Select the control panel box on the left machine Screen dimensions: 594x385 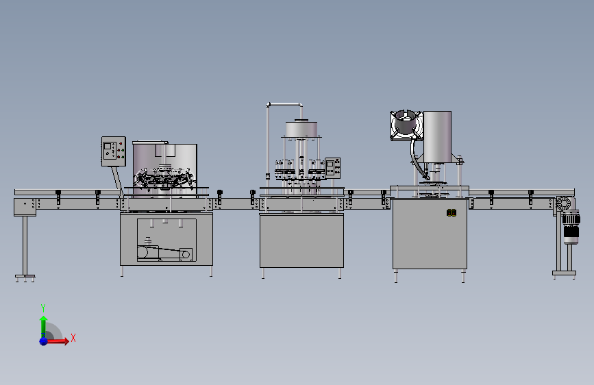(x=114, y=151)
